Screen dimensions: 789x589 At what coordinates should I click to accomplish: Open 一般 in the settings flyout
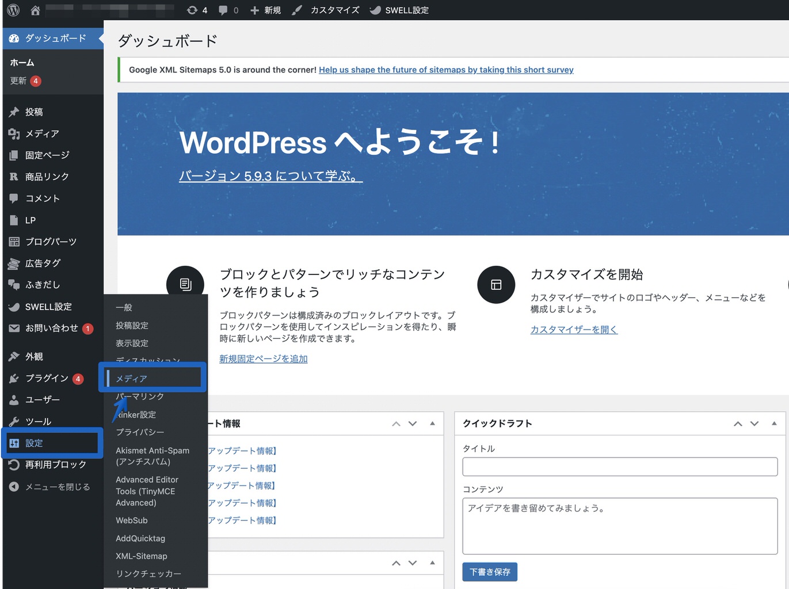coord(124,308)
